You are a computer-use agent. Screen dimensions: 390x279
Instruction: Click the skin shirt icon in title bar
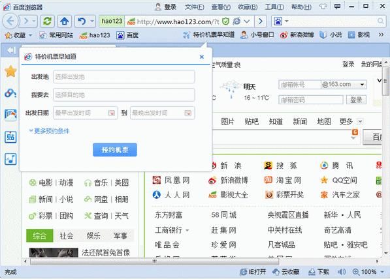tap(323, 7)
